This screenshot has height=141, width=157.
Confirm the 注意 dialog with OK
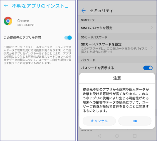click(135, 121)
